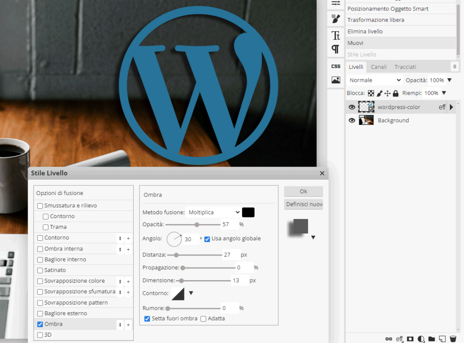Open the Metodo fusione dropdown

[x=213, y=212]
